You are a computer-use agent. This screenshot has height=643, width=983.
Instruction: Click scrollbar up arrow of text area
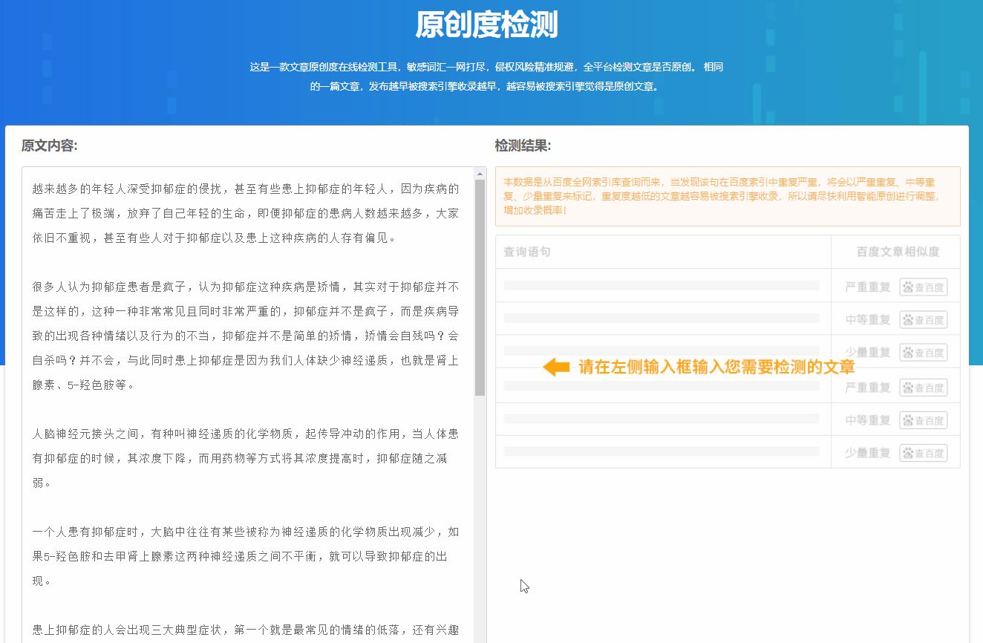point(480,174)
